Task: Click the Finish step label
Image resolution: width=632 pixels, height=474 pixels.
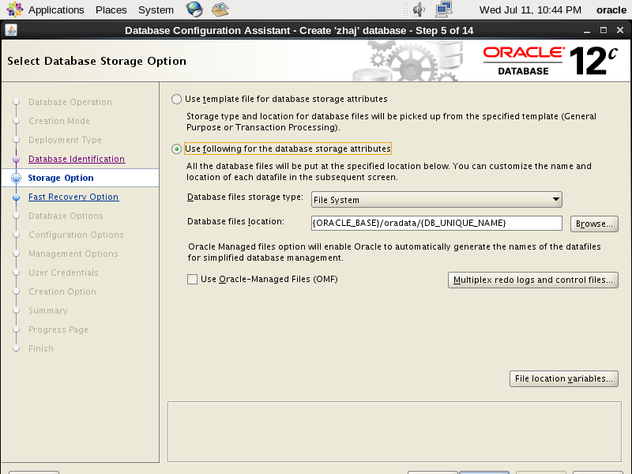Action: point(41,348)
